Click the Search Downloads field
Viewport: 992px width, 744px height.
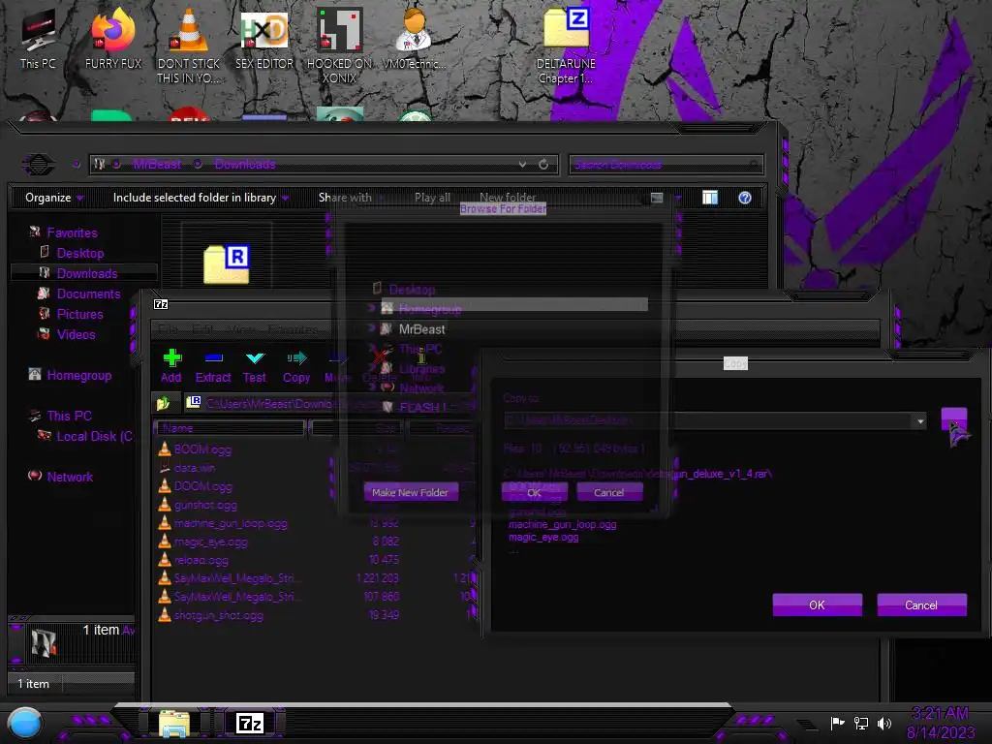[x=666, y=165]
